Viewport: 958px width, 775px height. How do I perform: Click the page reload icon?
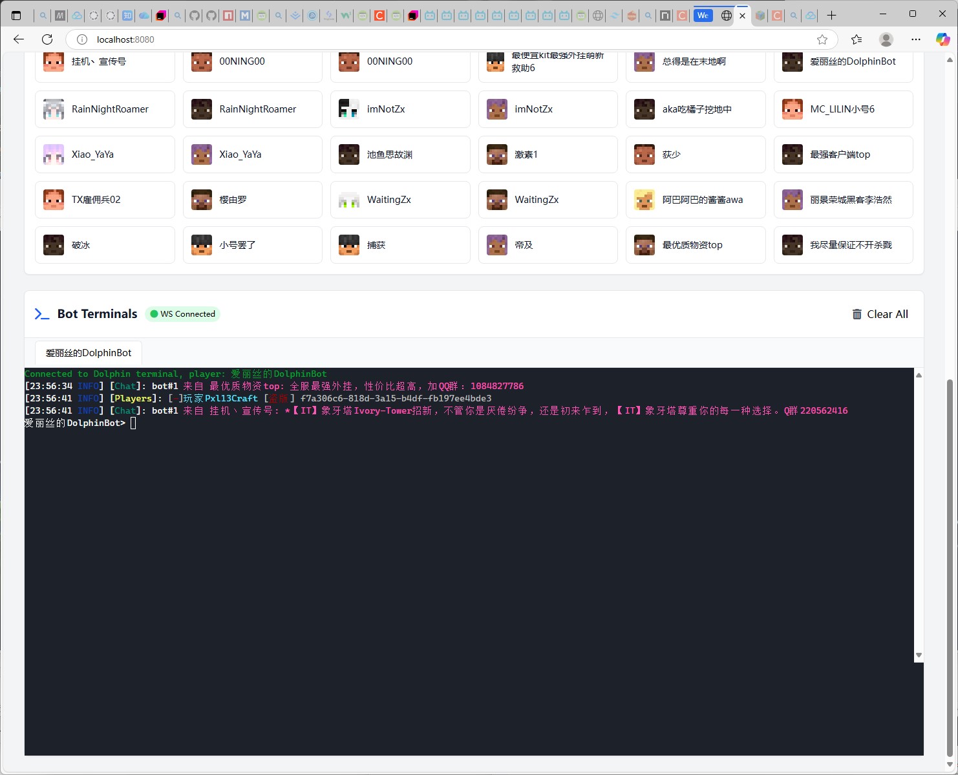pyautogui.click(x=47, y=39)
